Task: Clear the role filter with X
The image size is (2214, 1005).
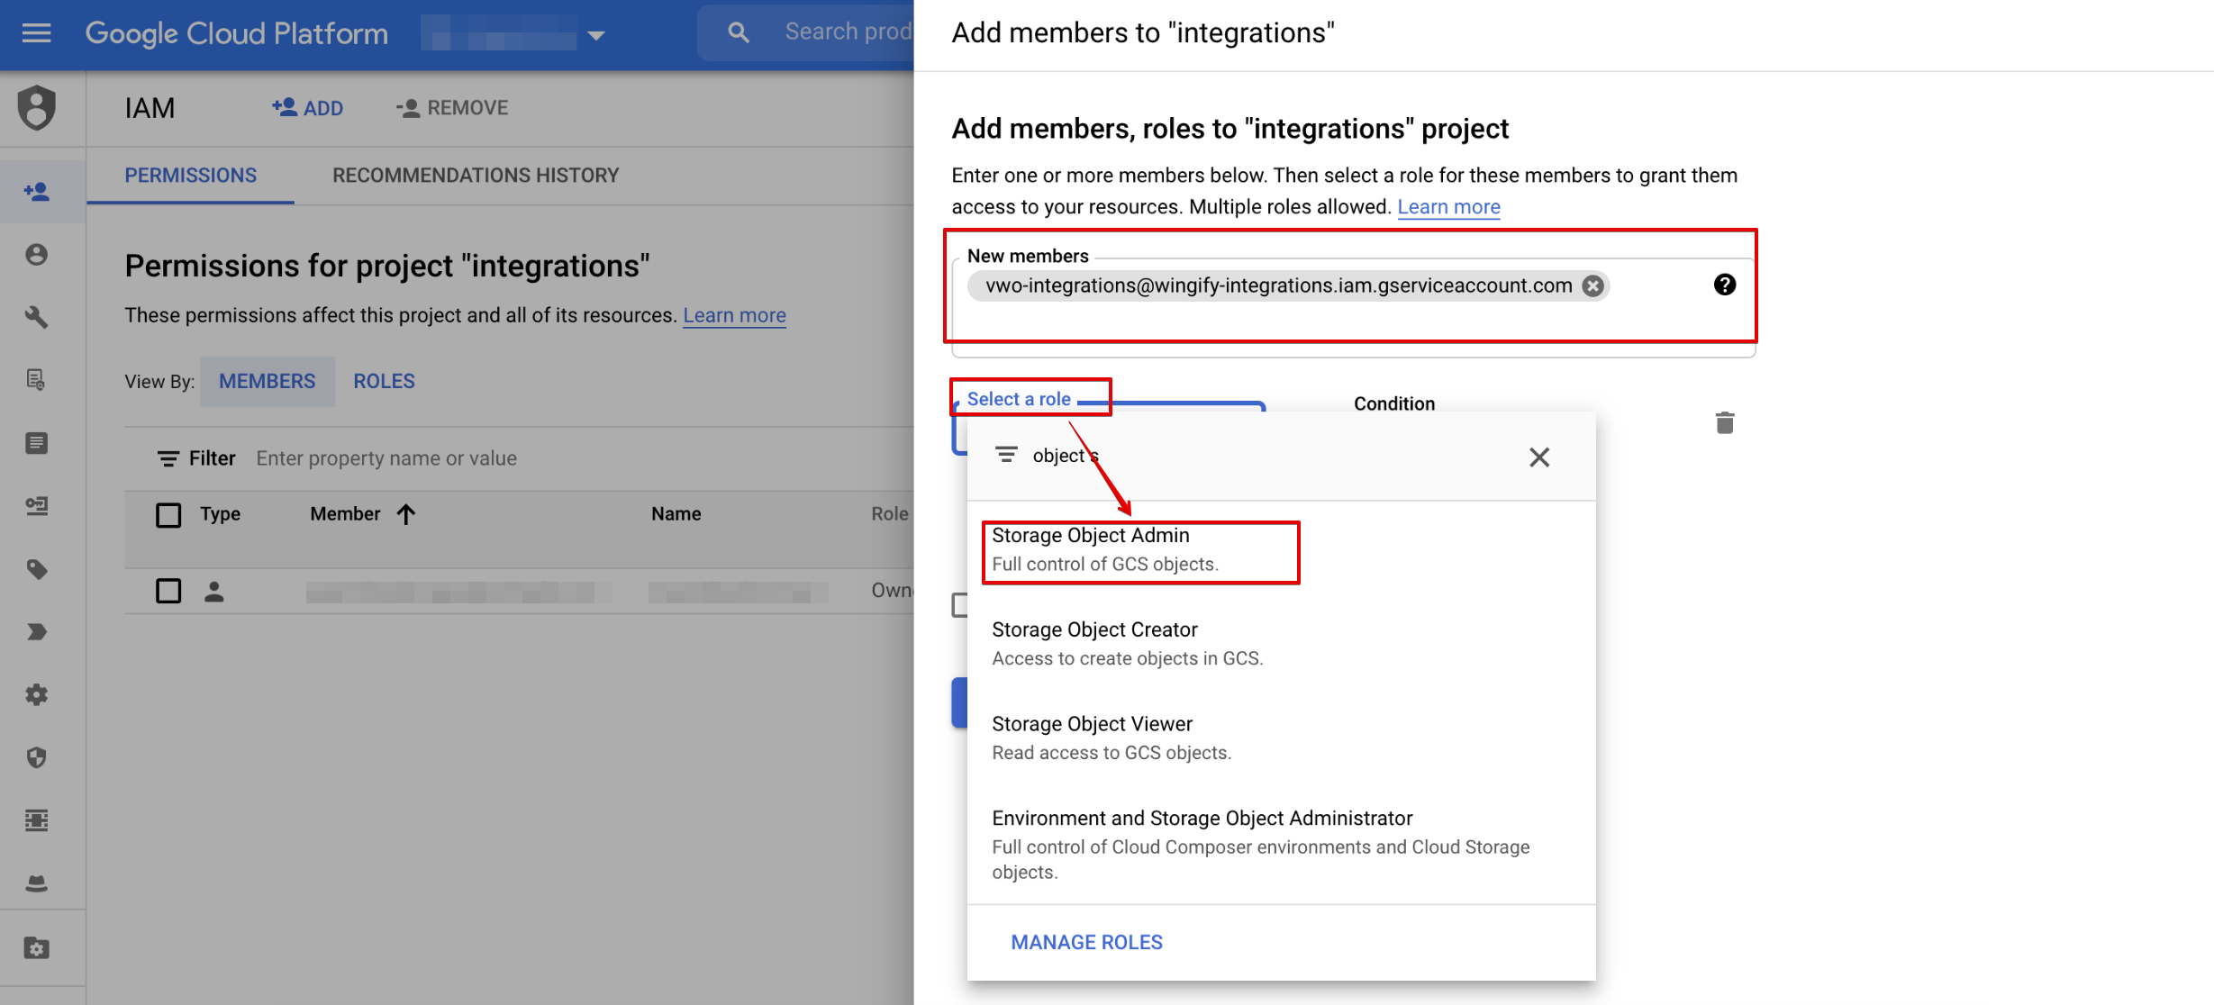Action: [x=1539, y=457]
